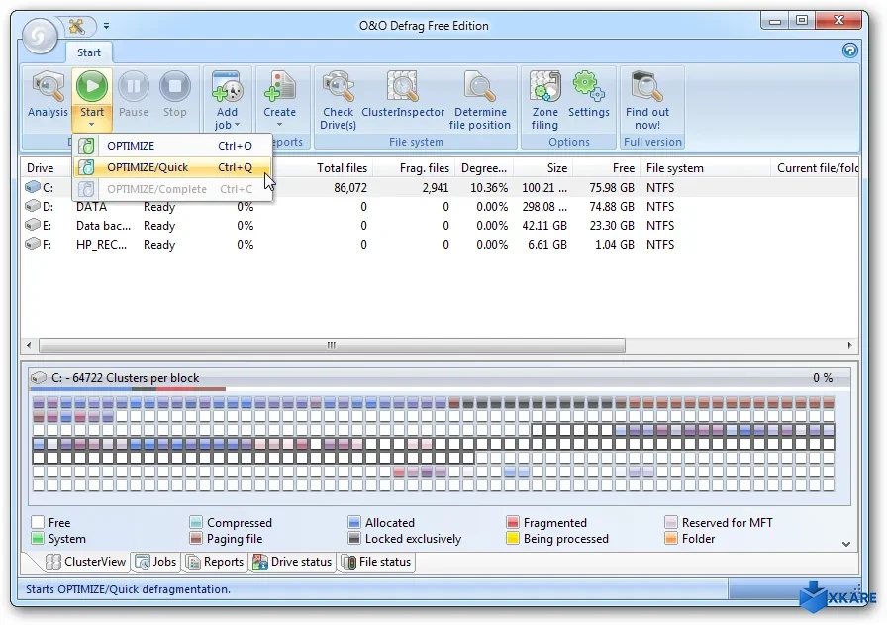
Task: Click the Analysis magnifier icon
Action: pos(49,87)
